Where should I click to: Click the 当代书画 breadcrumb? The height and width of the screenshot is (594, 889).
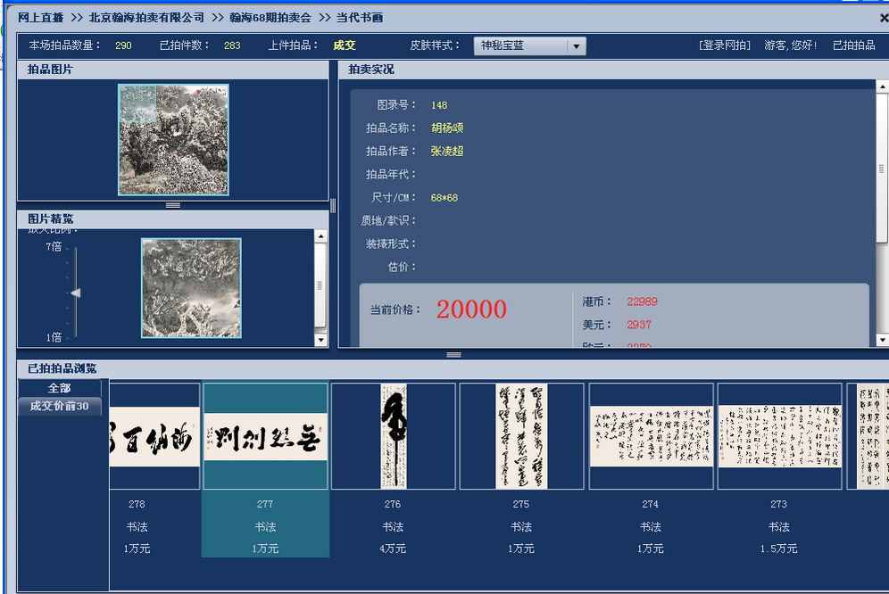360,18
